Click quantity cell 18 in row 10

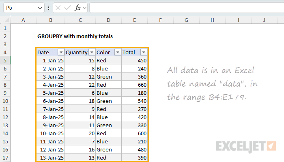80,101
